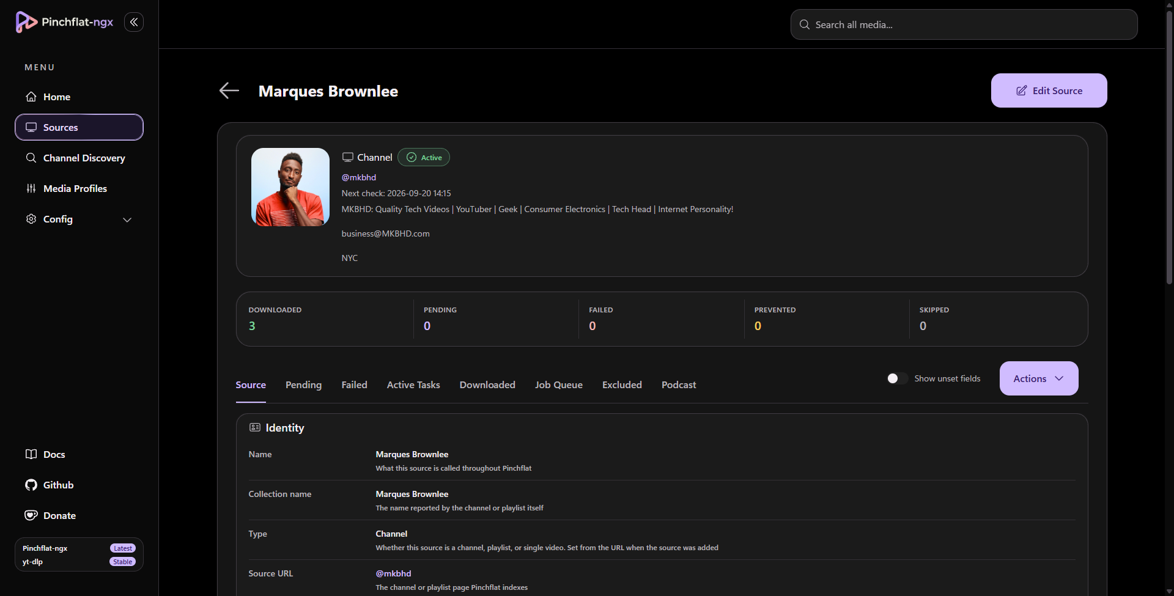Screen dimensions: 1174x596
Task: Open Sources in the sidebar menu
Action: click(x=79, y=127)
